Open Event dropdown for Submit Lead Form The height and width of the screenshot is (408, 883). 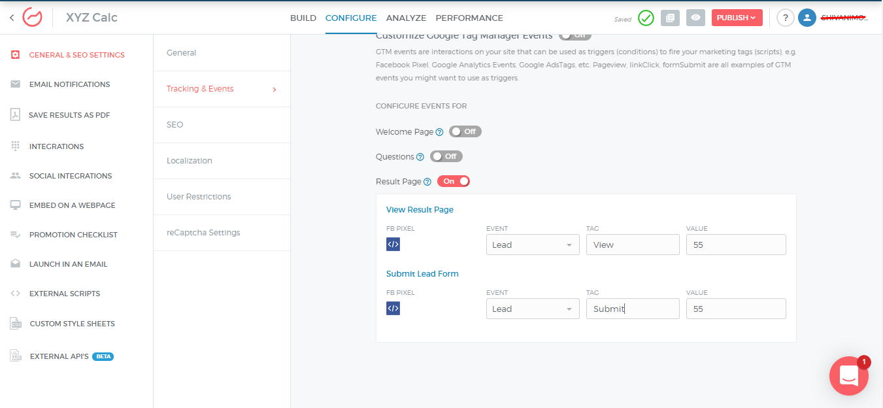click(533, 309)
